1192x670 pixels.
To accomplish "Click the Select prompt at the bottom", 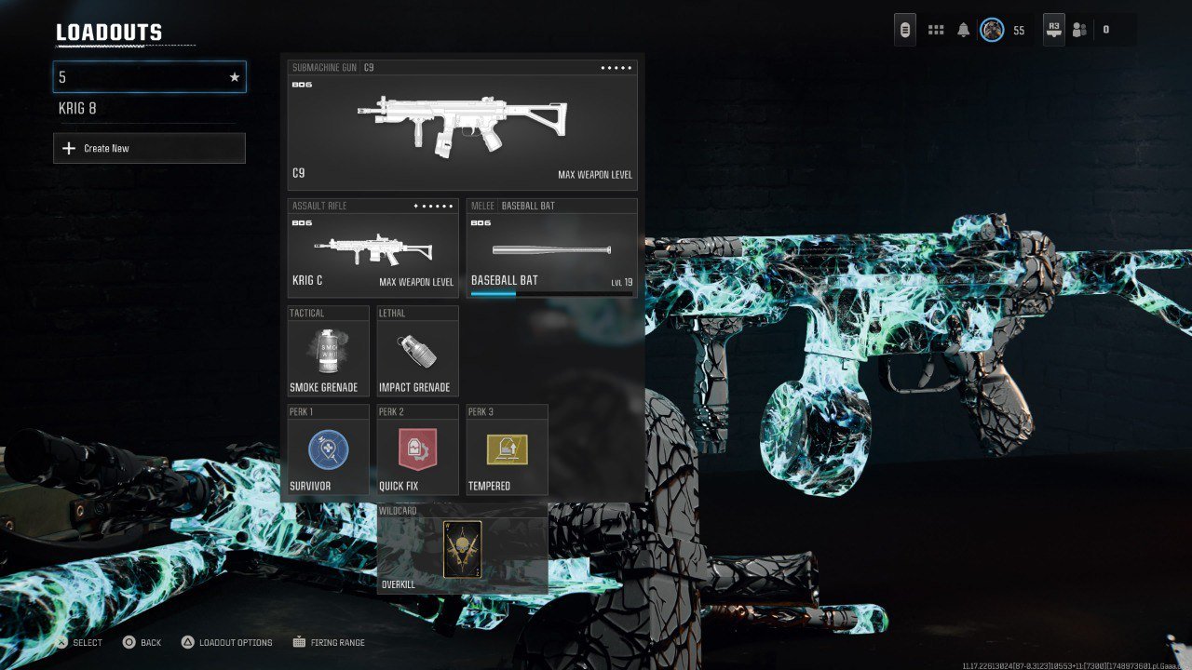I will (x=78, y=642).
